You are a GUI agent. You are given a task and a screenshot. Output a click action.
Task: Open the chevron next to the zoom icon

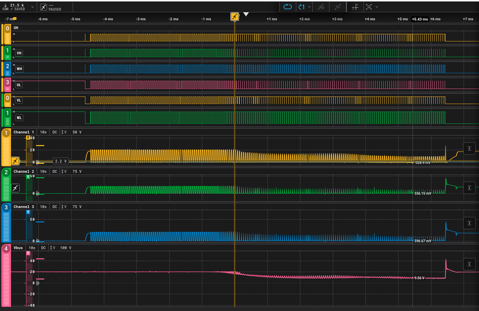coord(377,7)
